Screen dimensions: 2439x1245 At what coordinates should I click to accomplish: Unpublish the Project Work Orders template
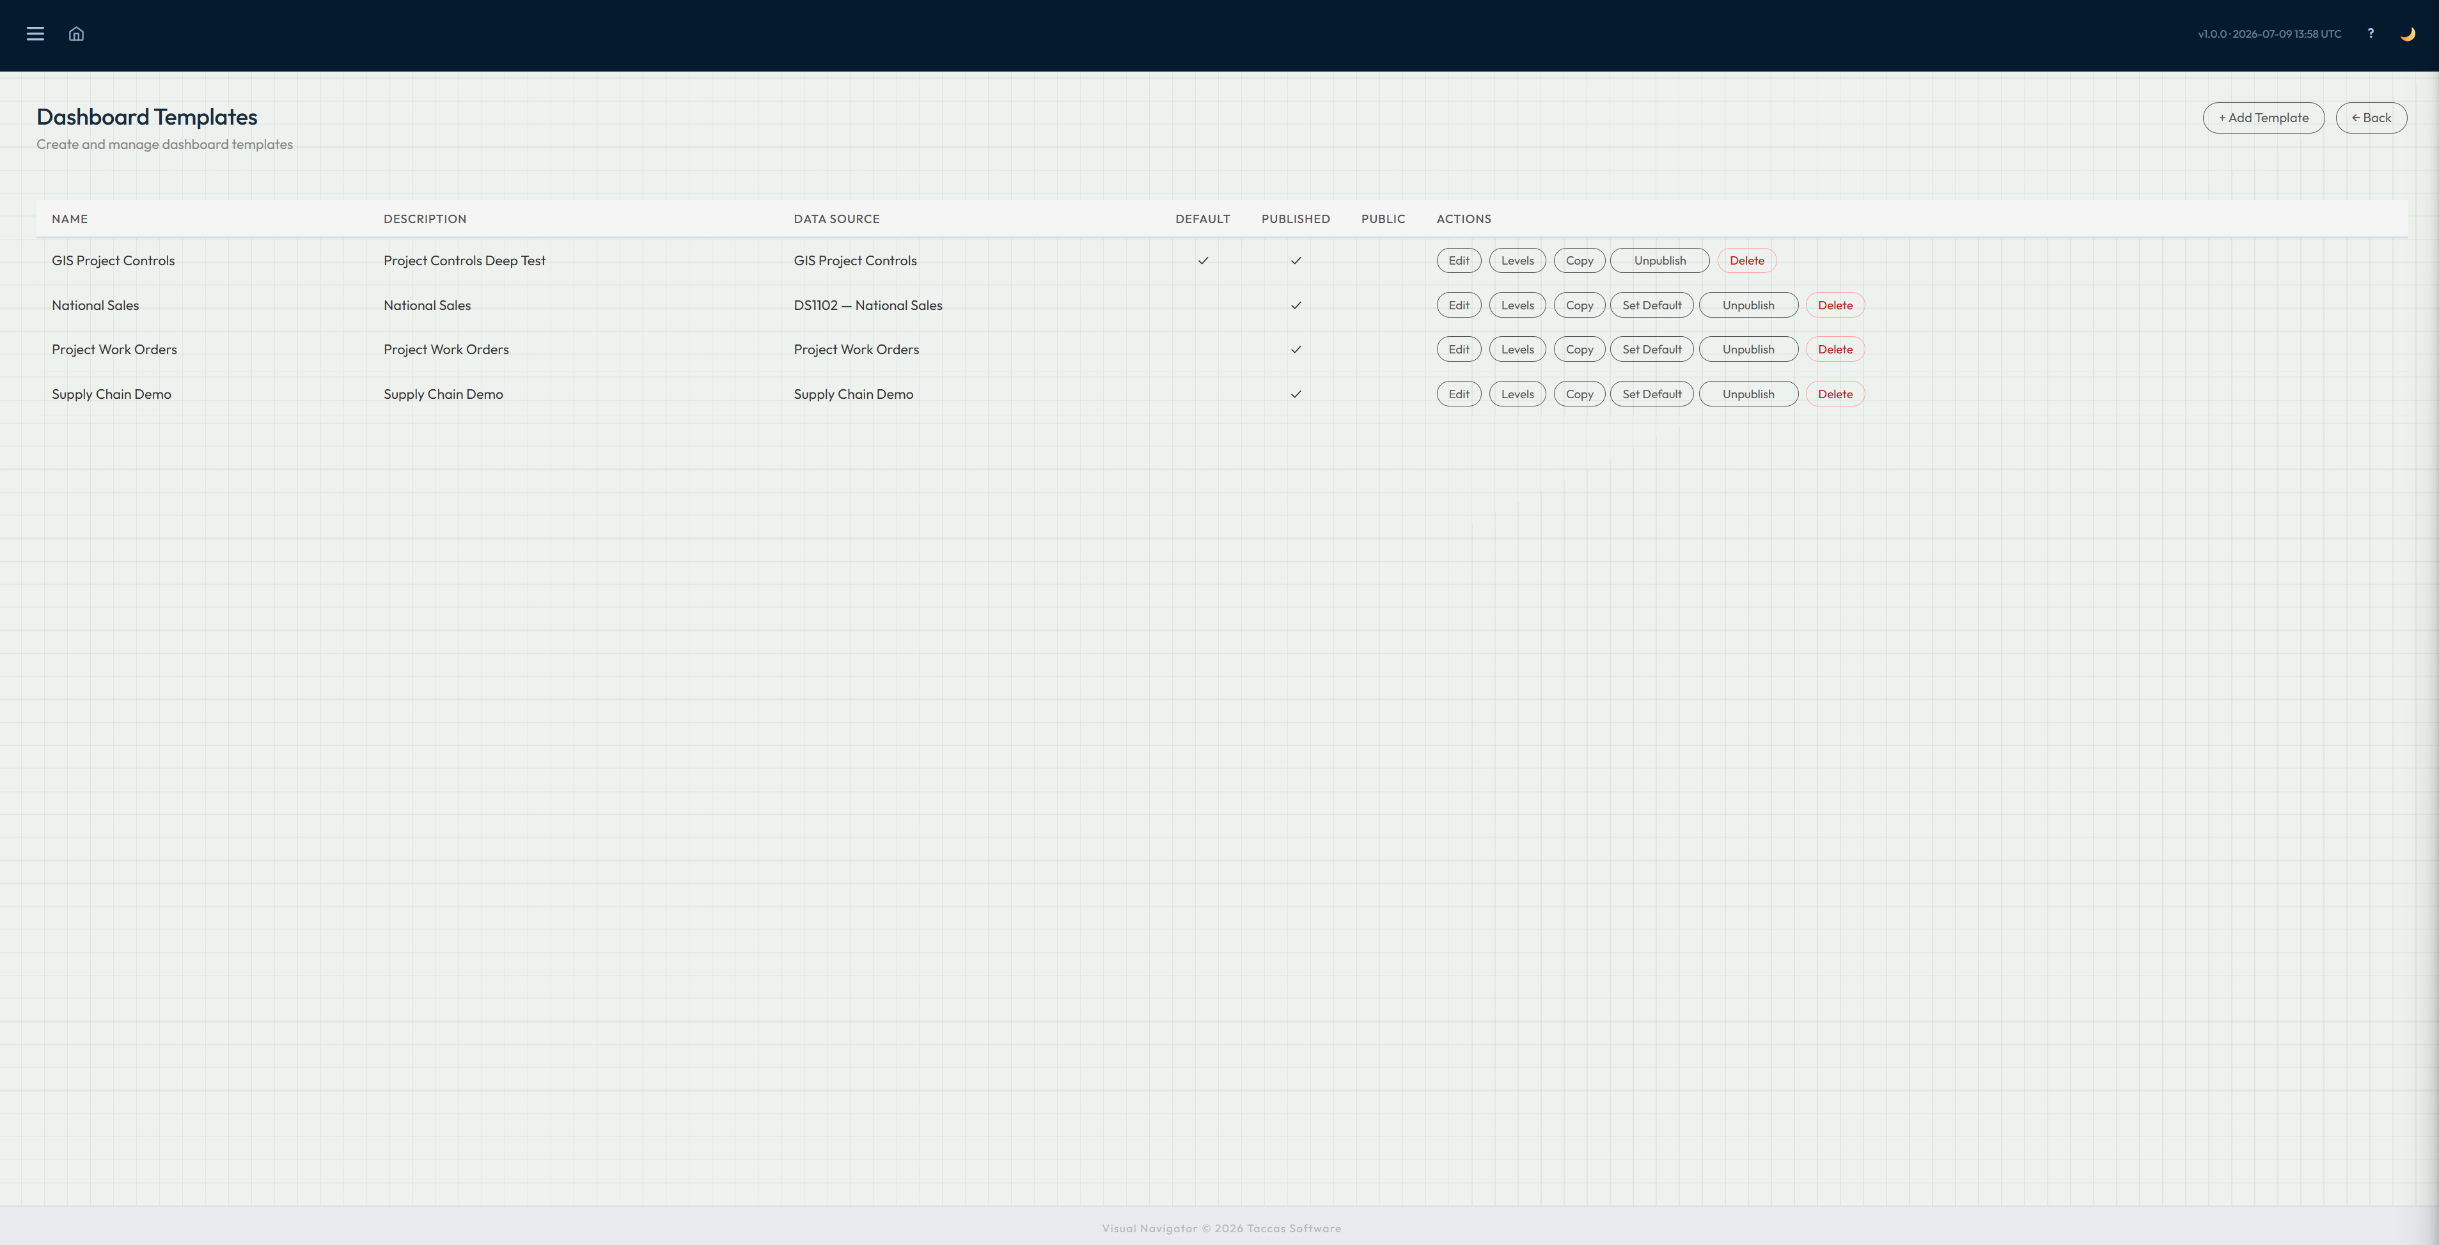tap(1748, 350)
